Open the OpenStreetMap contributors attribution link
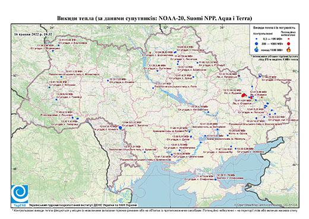The image size is (309, 219). [266, 205]
